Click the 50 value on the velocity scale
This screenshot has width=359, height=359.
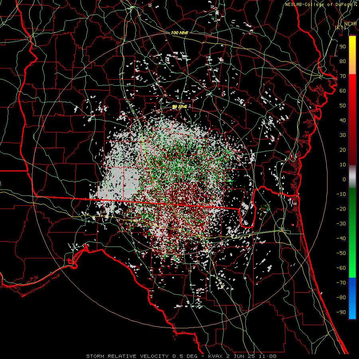point(343,106)
